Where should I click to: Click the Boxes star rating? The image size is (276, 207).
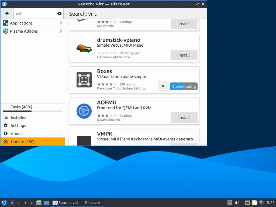click(x=107, y=84)
